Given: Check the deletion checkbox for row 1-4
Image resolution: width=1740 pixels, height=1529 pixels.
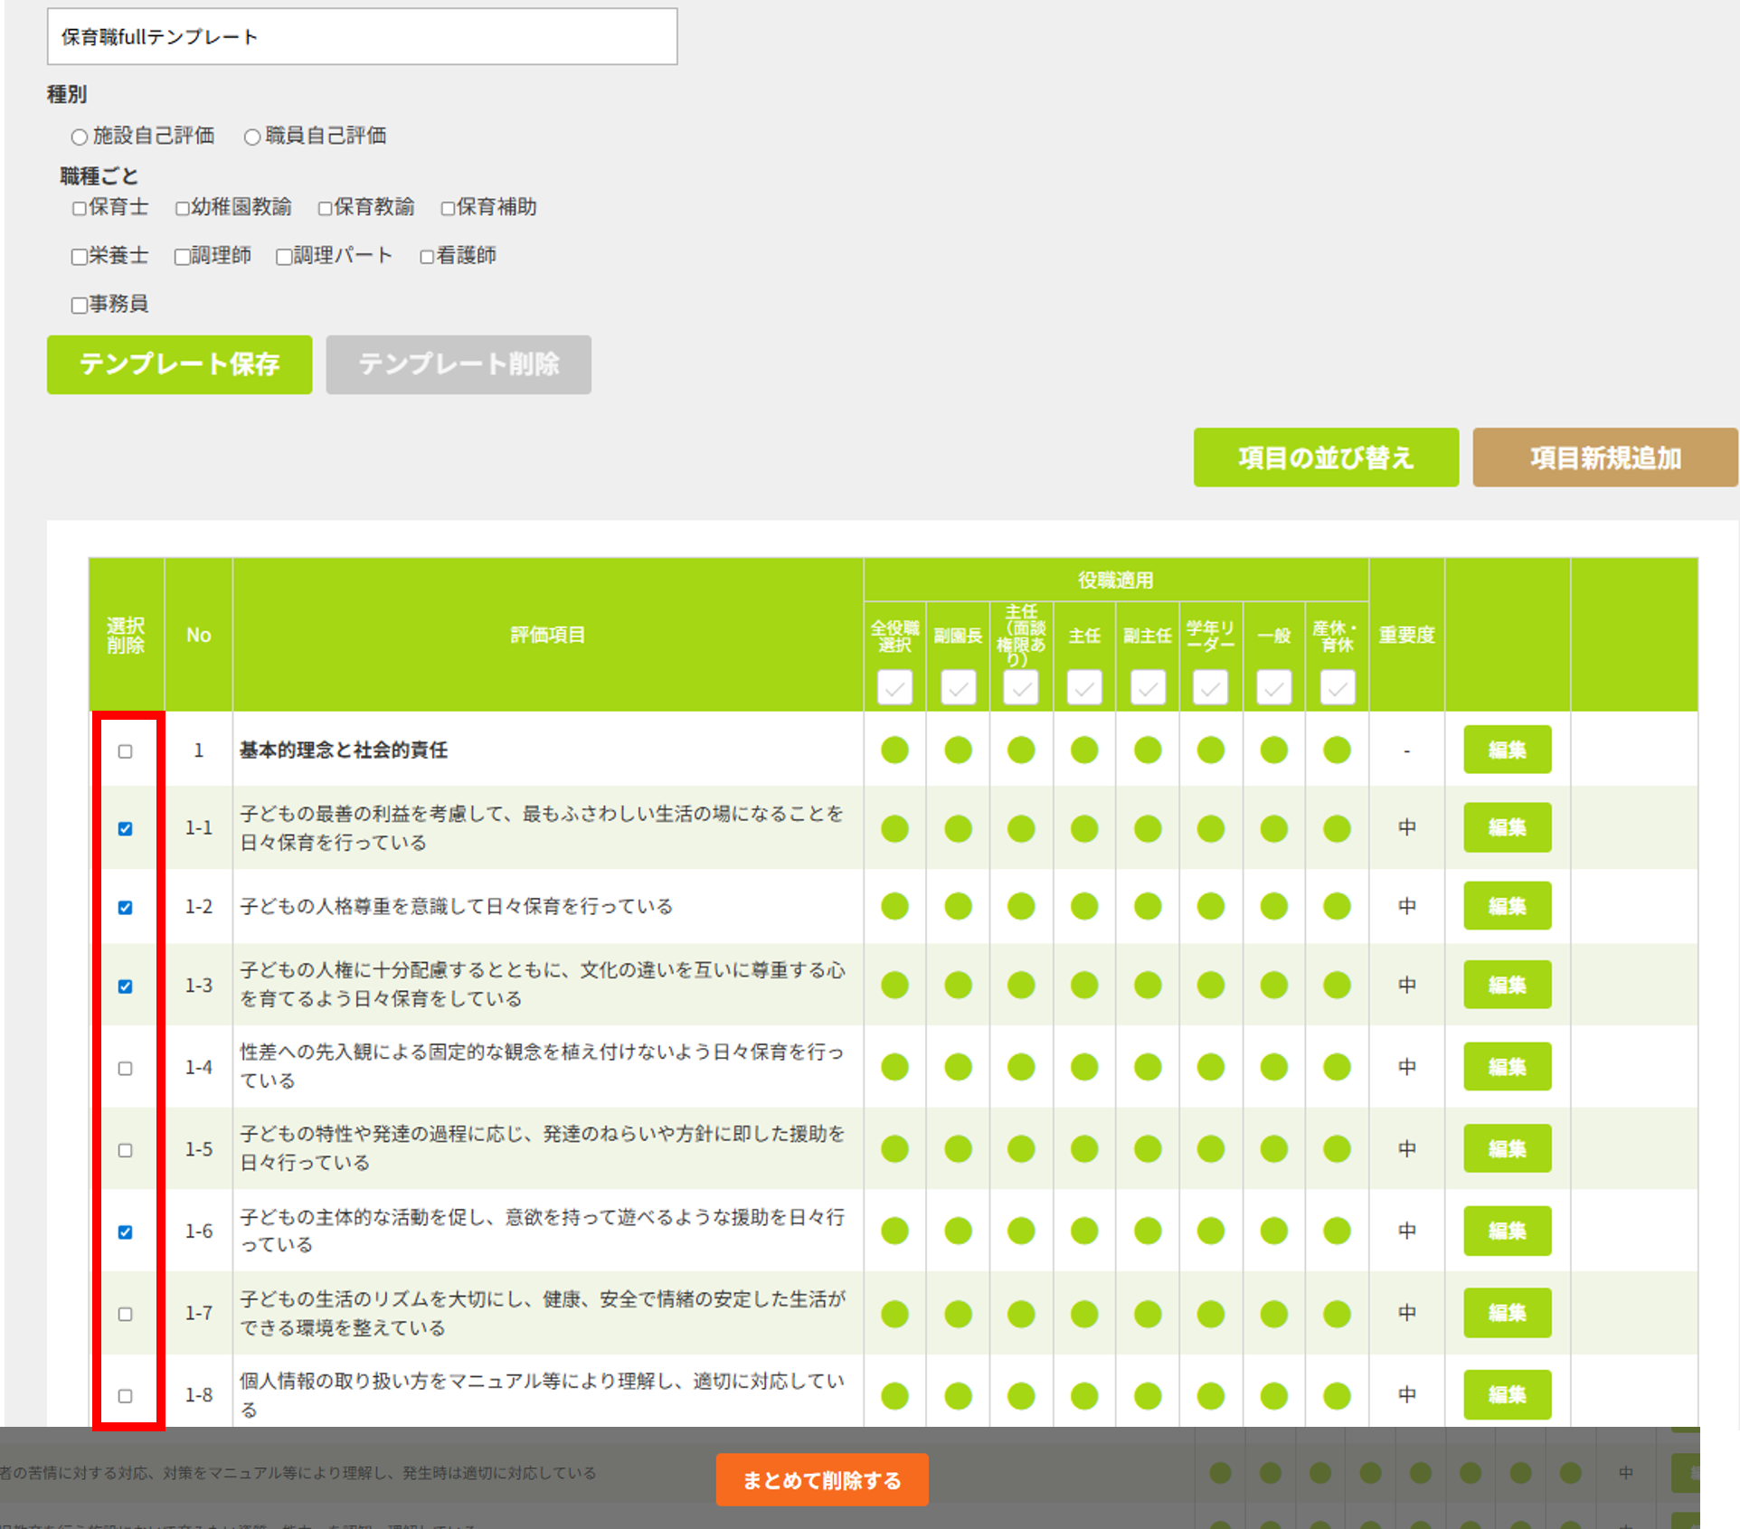Looking at the screenshot, I should 126,1068.
